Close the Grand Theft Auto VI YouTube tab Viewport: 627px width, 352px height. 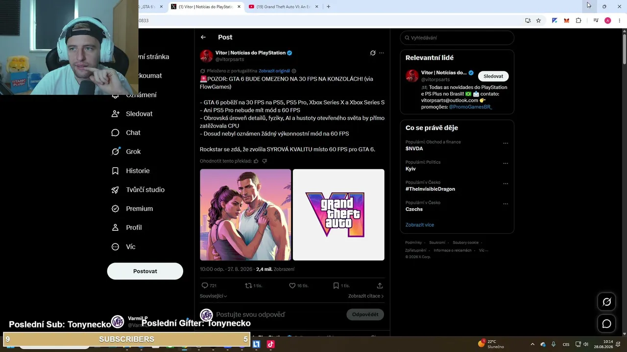[316, 7]
